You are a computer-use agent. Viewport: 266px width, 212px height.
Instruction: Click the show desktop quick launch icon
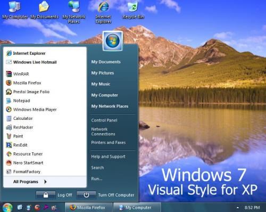28,207
